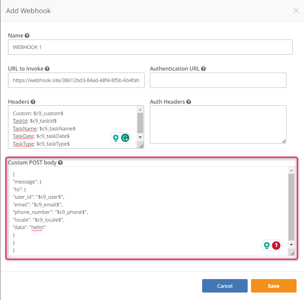Click POST body scrollbar down arrow
Screen dimensions: 304x300
point(291,245)
